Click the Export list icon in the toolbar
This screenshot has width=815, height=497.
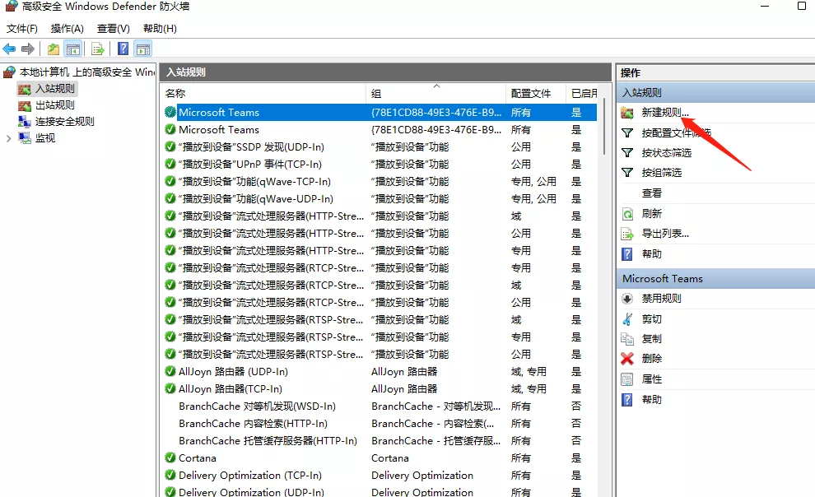[98, 49]
